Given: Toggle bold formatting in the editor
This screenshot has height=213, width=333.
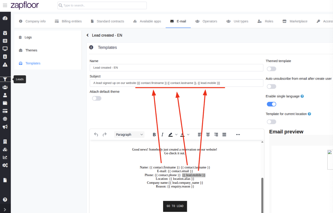Looking at the screenshot, I should 154,134.
